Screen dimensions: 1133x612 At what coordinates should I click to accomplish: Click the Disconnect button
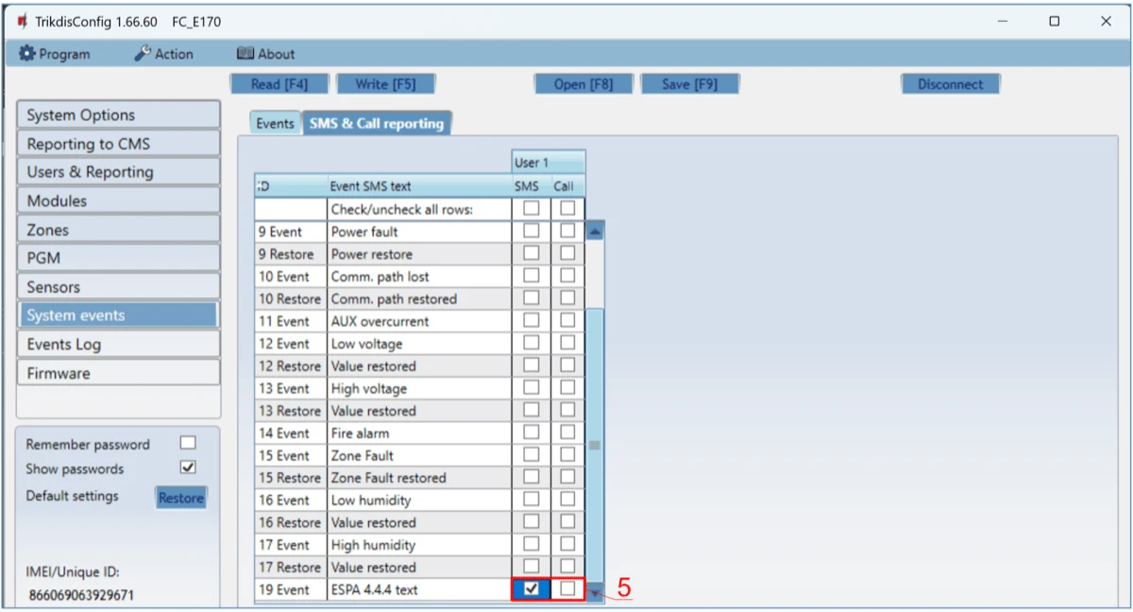click(950, 84)
